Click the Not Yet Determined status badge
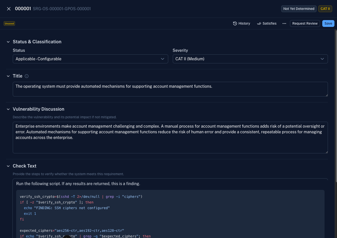This screenshot has height=238, width=337. (298, 9)
